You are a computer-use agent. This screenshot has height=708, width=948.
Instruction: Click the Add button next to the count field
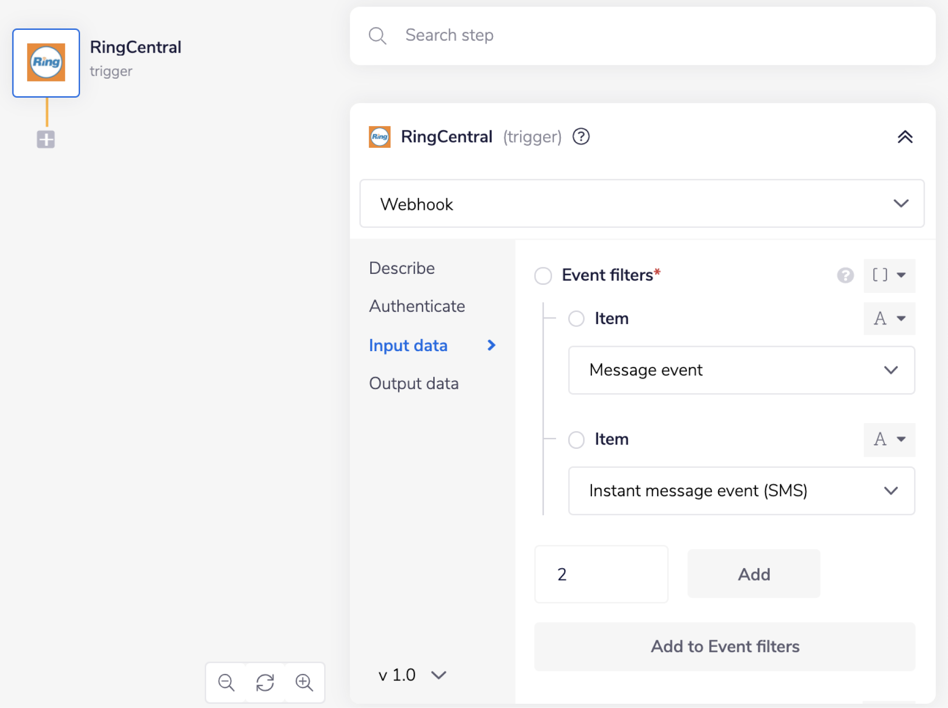click(x=753, y=574)
